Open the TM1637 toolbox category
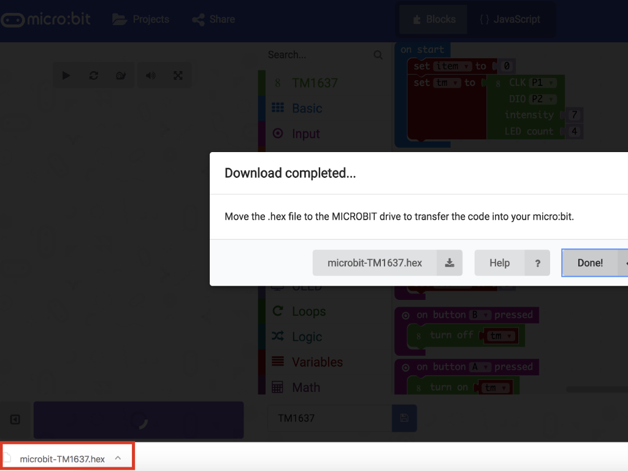The image size is (628, 471). [x=325, y=83]
